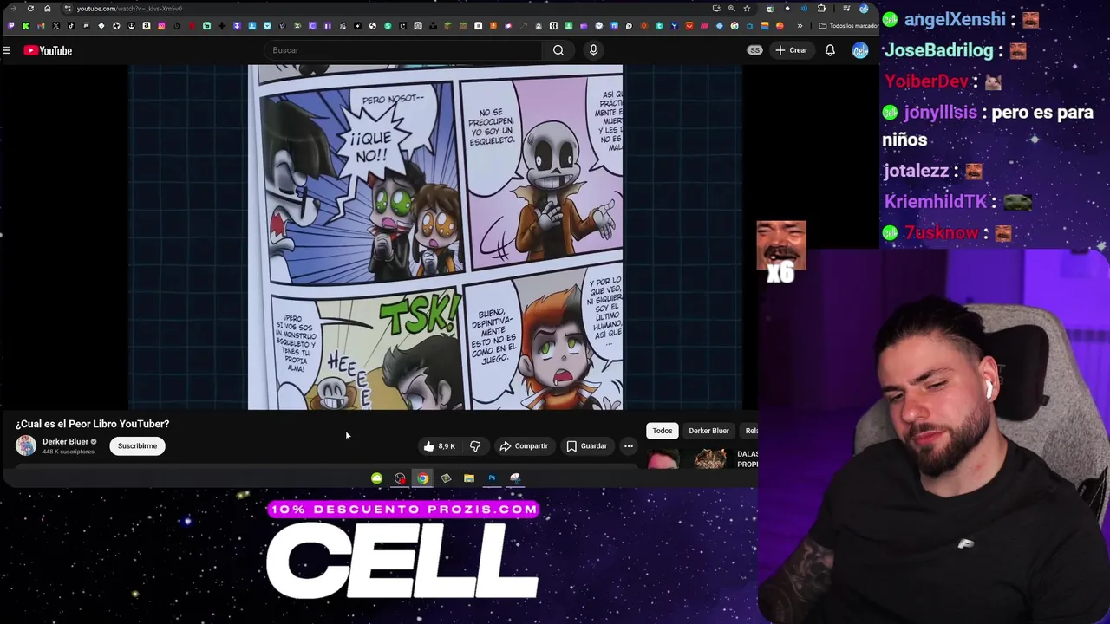This screenshot has height=624, width=1110.
Task: Open the three-dot more actions menu
Action: point(629,446)
